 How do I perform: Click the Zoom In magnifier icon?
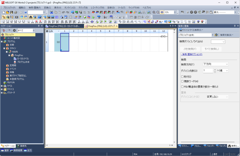[154, 13]
